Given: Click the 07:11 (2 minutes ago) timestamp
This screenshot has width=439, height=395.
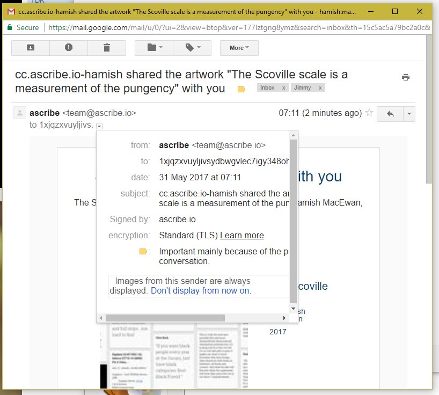Looking at the screenshot, I should coord(320,113).
